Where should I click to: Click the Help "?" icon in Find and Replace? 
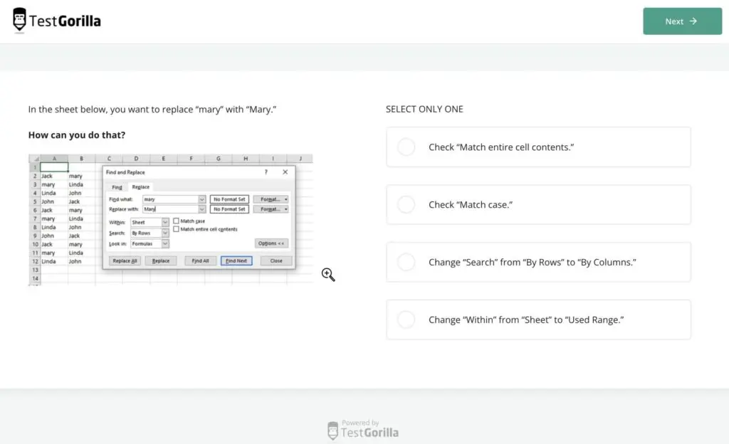pos(266,172)
